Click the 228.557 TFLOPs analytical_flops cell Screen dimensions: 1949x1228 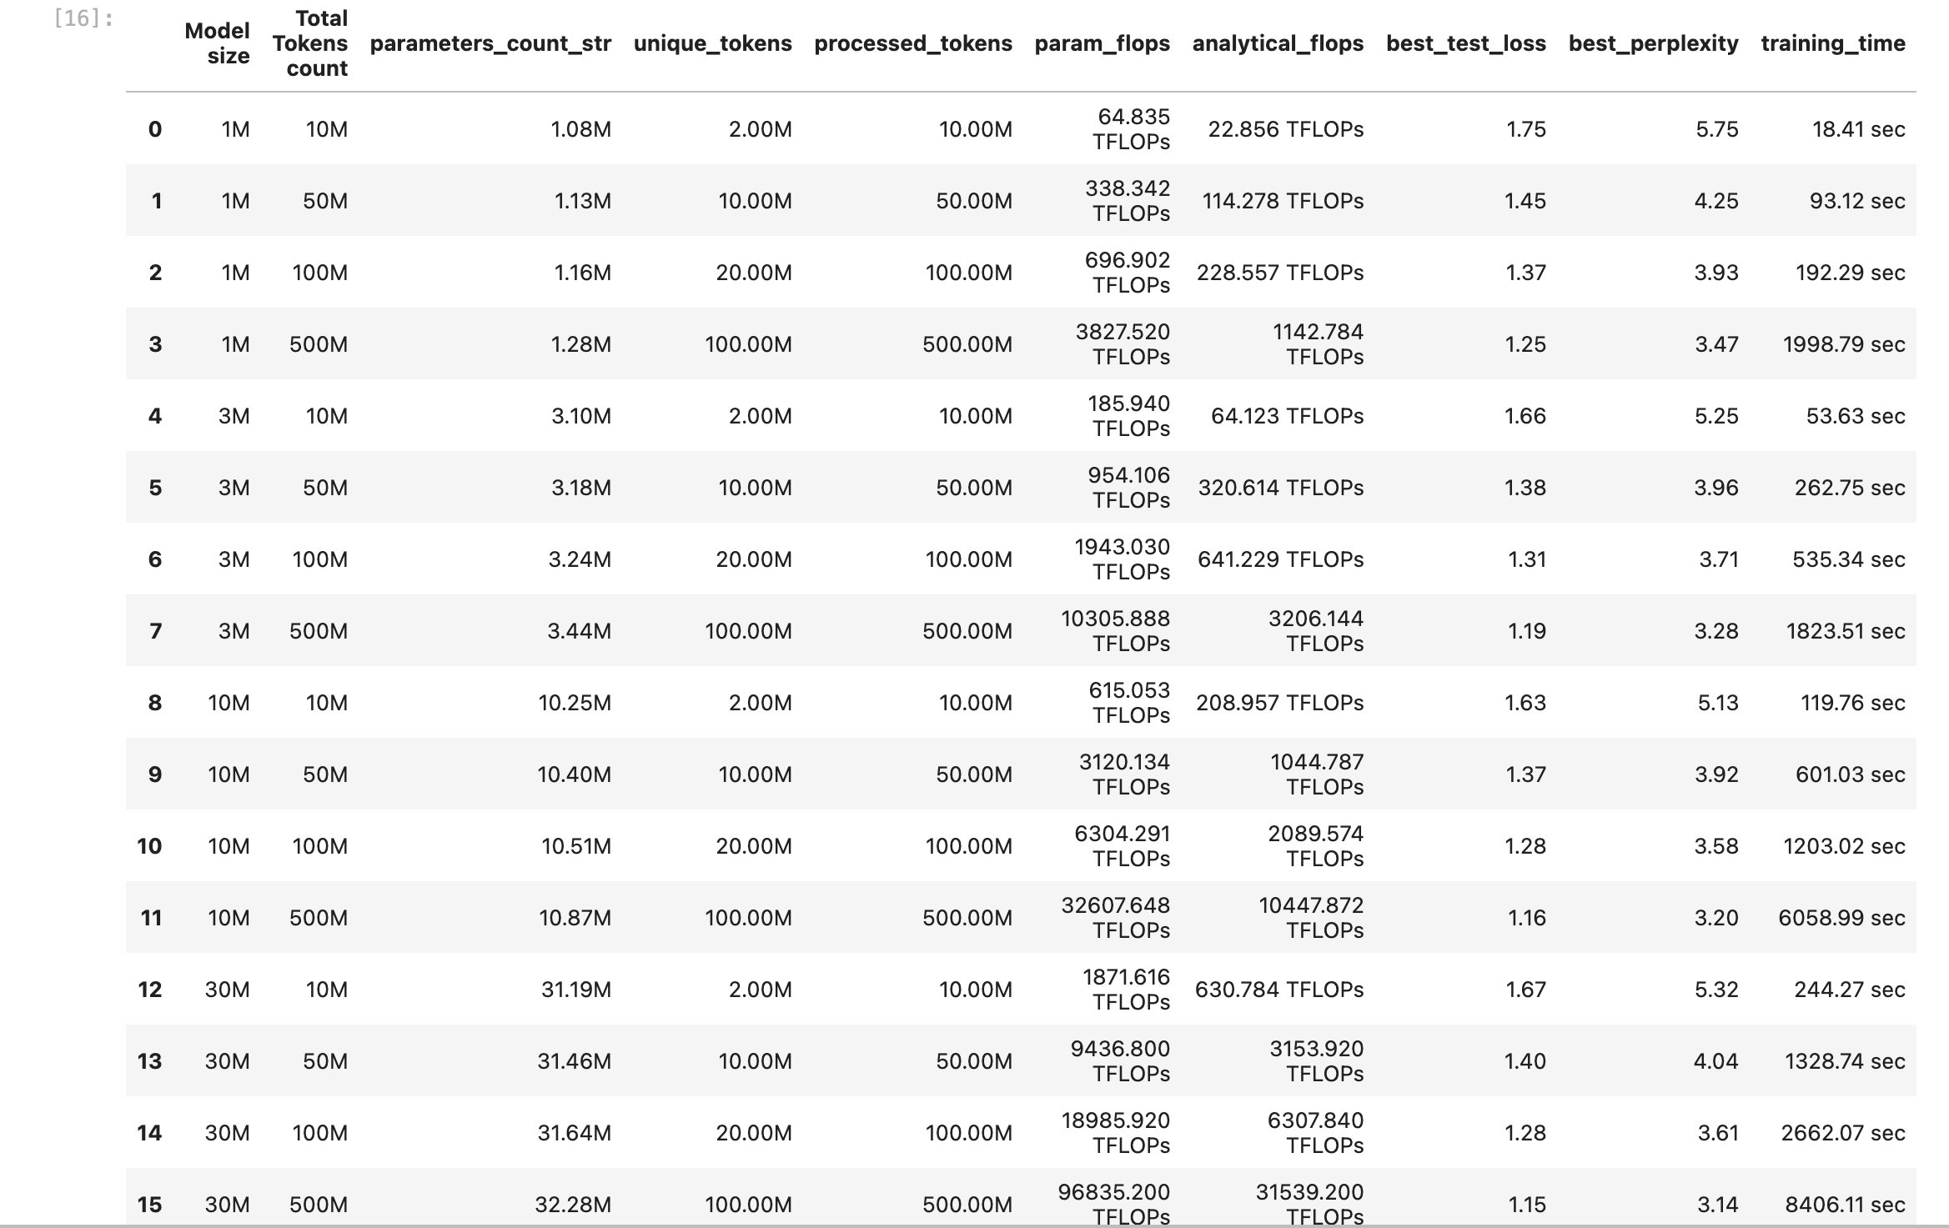(x=1280, y=273)
